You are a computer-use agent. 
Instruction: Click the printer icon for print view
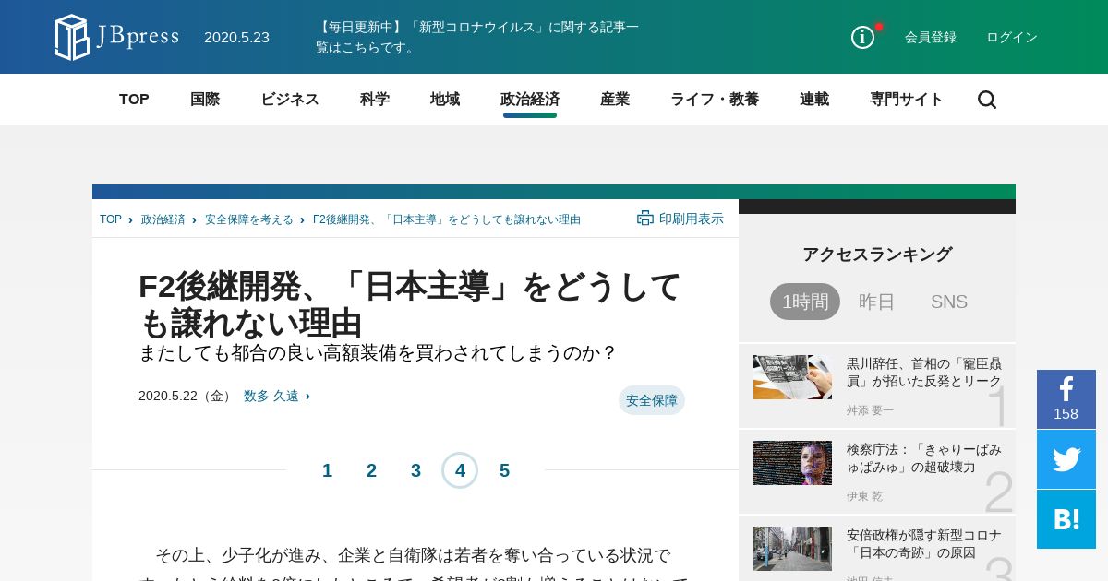(x=645, y=219)
